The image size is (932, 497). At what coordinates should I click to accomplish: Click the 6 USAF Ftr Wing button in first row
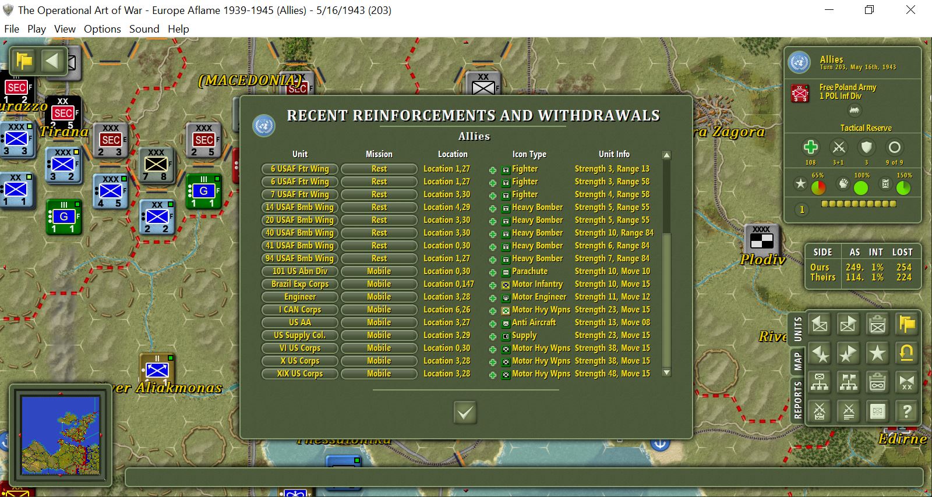click(x=300, y=169)
